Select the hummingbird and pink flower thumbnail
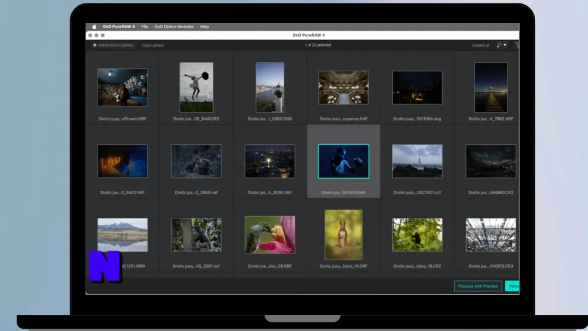This screenshot has height=331, width=588. coord(270,234)
